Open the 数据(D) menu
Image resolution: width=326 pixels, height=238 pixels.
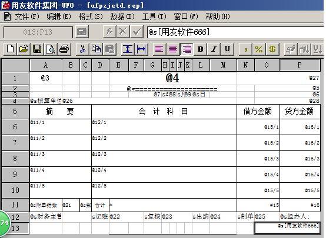click(x=122, y=16)
